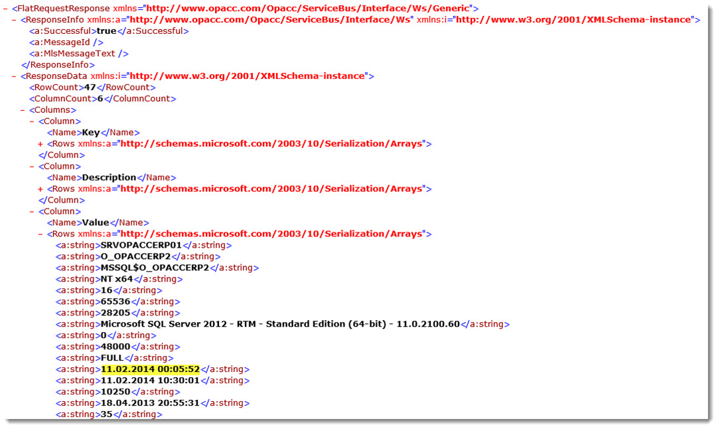
Task: Click the ColumnCount value 6
Action: click(100, 98)
